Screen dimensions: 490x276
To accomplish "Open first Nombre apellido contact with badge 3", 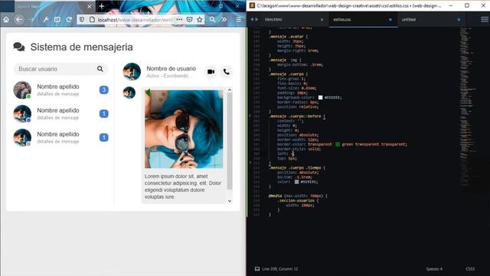I will (x=60, y=90).
